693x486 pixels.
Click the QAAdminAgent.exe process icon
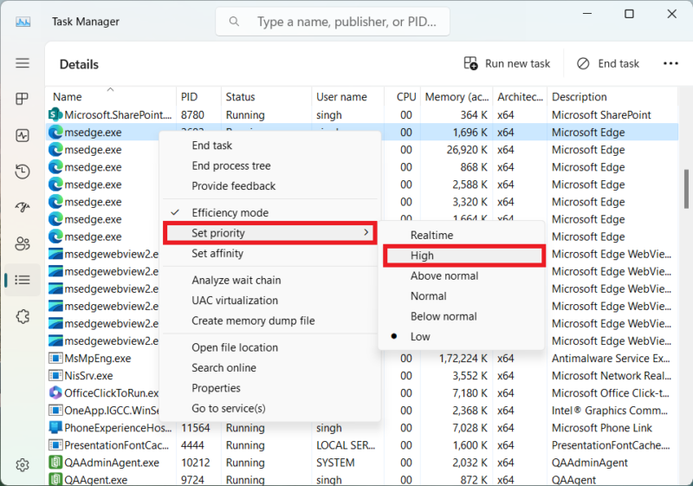tap(55, 463)
